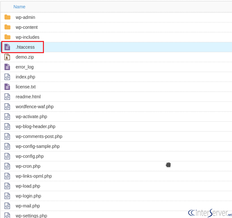Select the .htaccess file name

[25, 47]
